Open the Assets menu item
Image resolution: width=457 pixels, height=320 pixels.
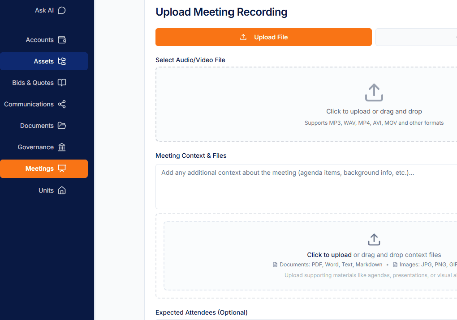click(x=44, y=61)
